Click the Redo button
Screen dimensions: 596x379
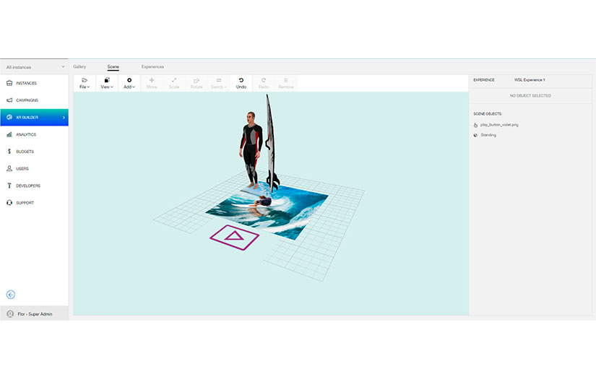coord(264,83)
